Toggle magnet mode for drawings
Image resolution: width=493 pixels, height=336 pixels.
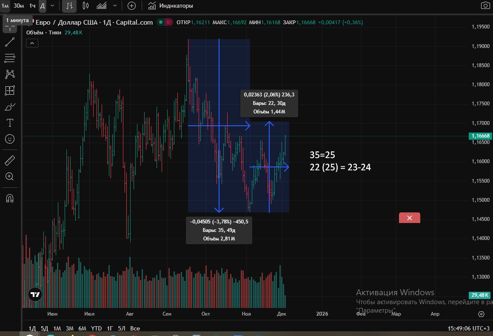9,198
